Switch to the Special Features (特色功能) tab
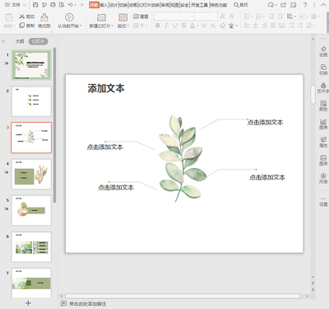329x309 pixels. coord(219,5)
